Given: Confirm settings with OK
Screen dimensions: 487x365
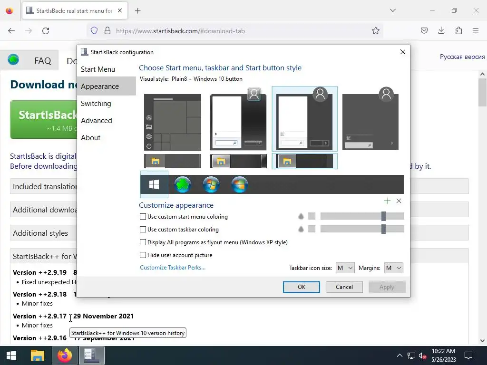Looking at the screenshot, I should [301, 287].
